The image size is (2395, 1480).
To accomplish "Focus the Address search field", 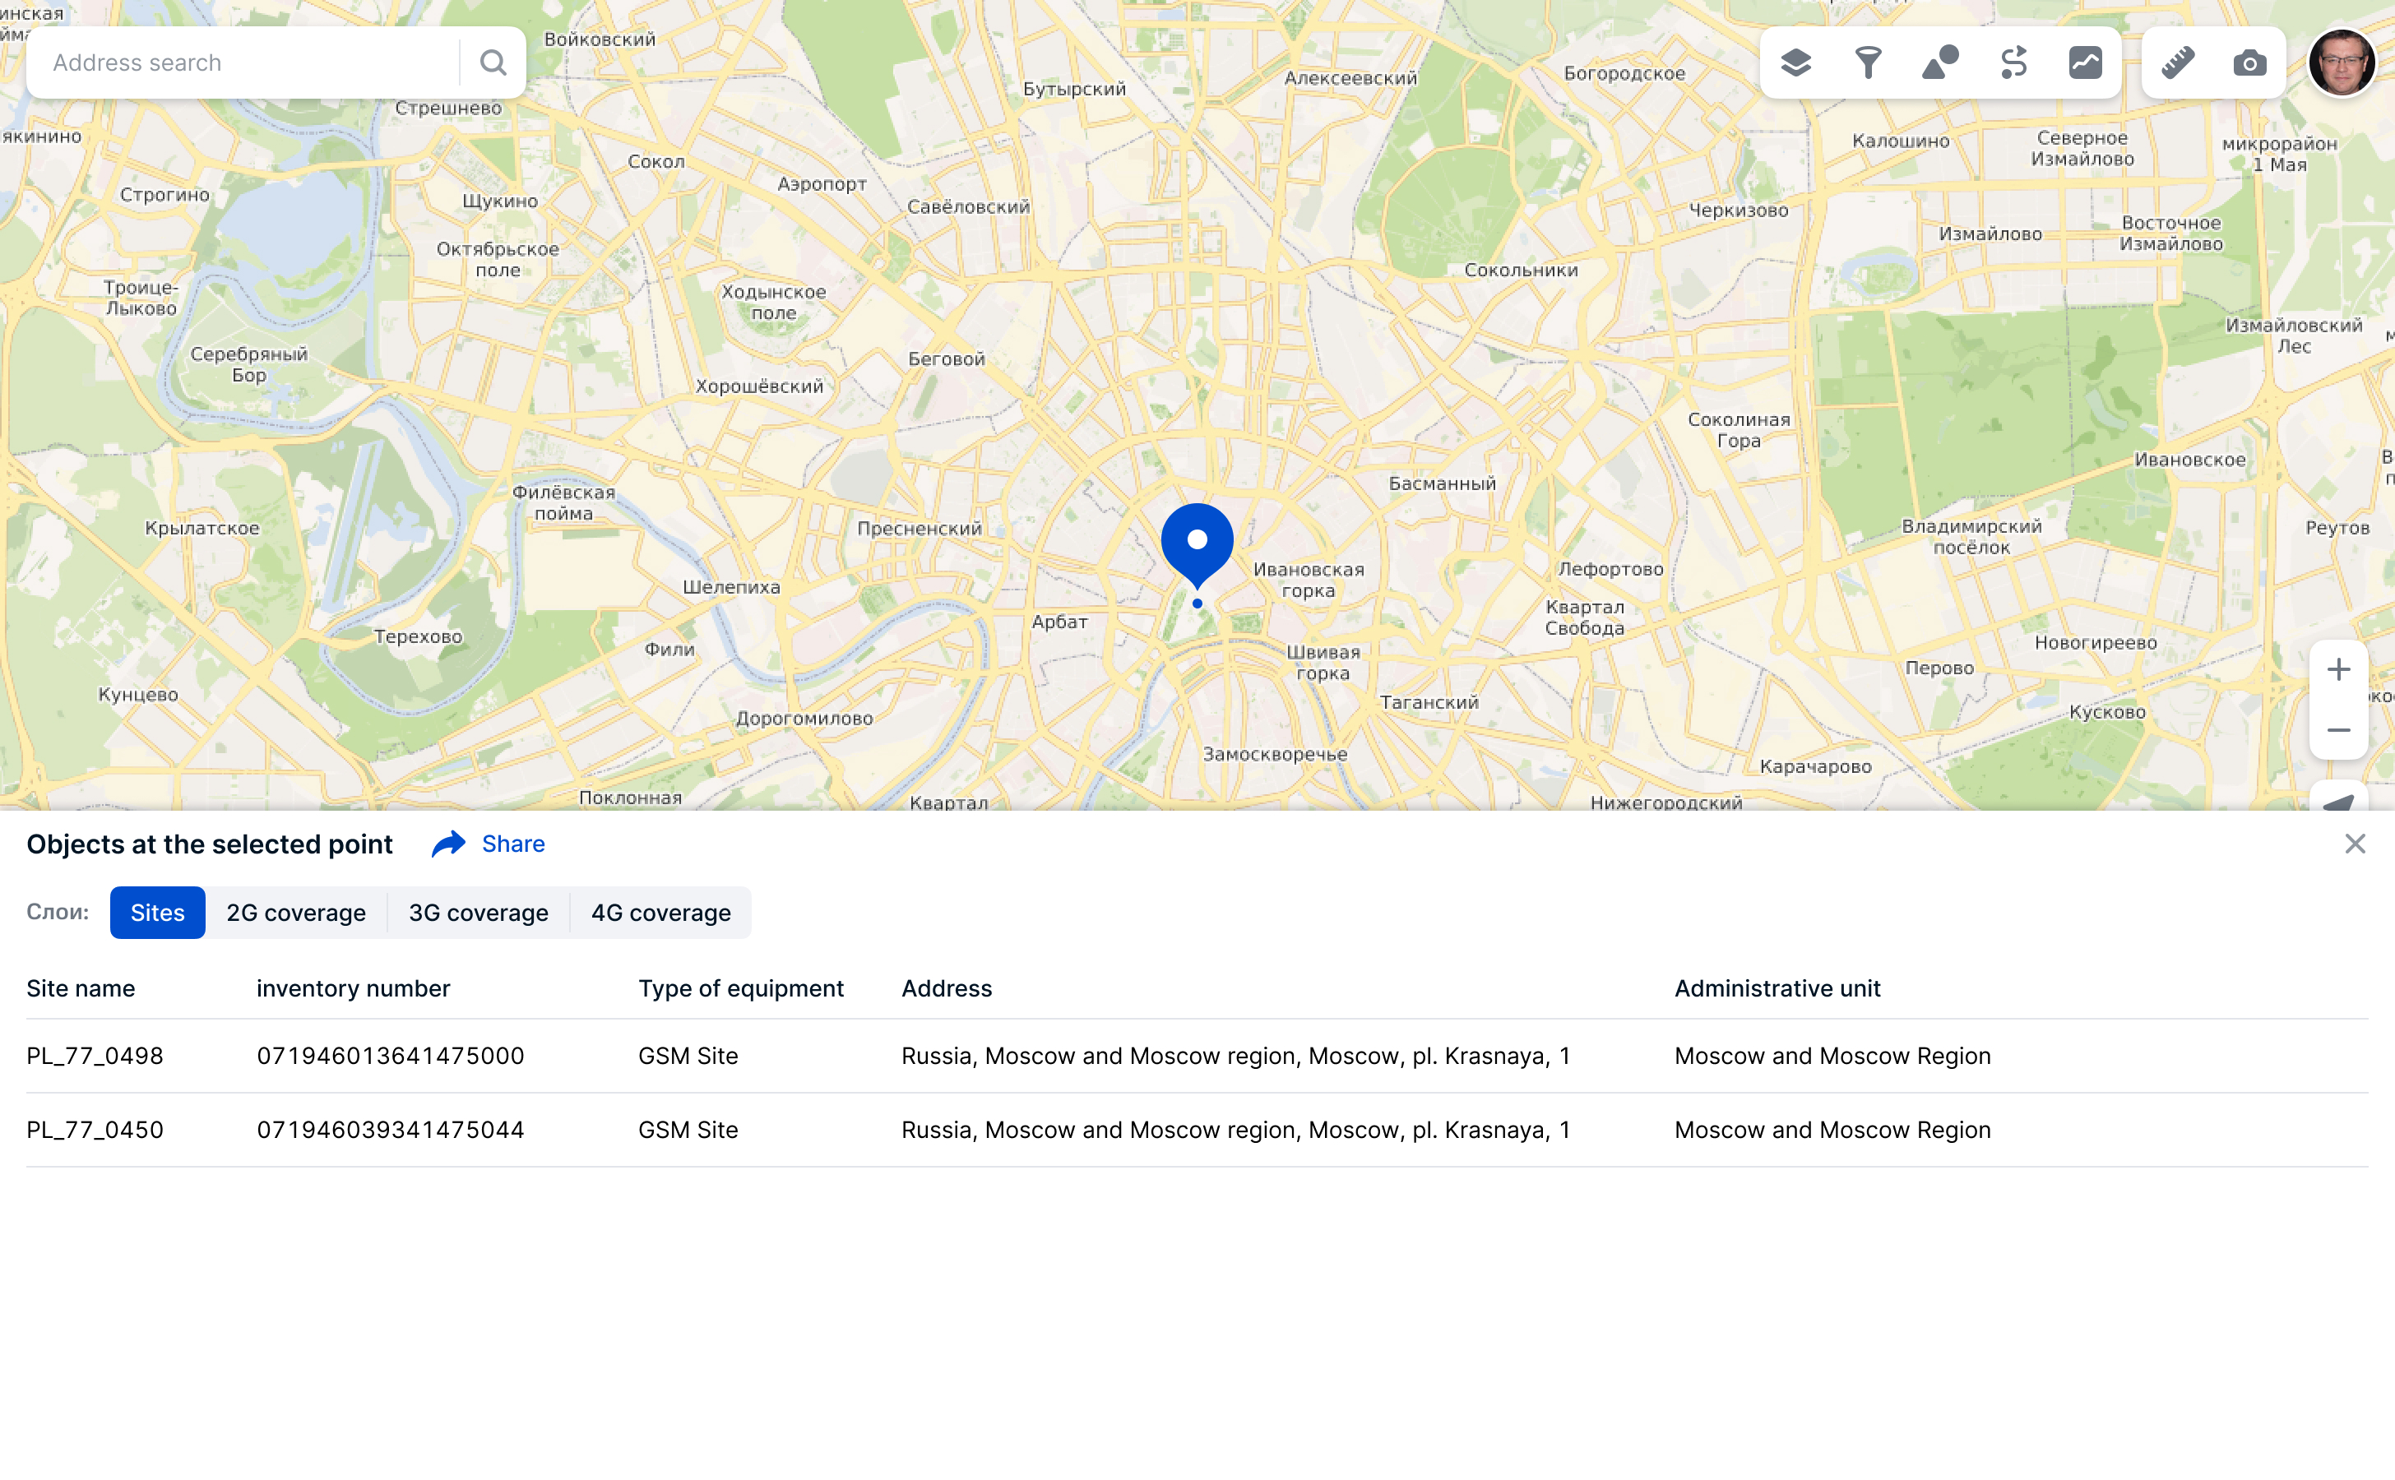I will click(x=245, y=62).
